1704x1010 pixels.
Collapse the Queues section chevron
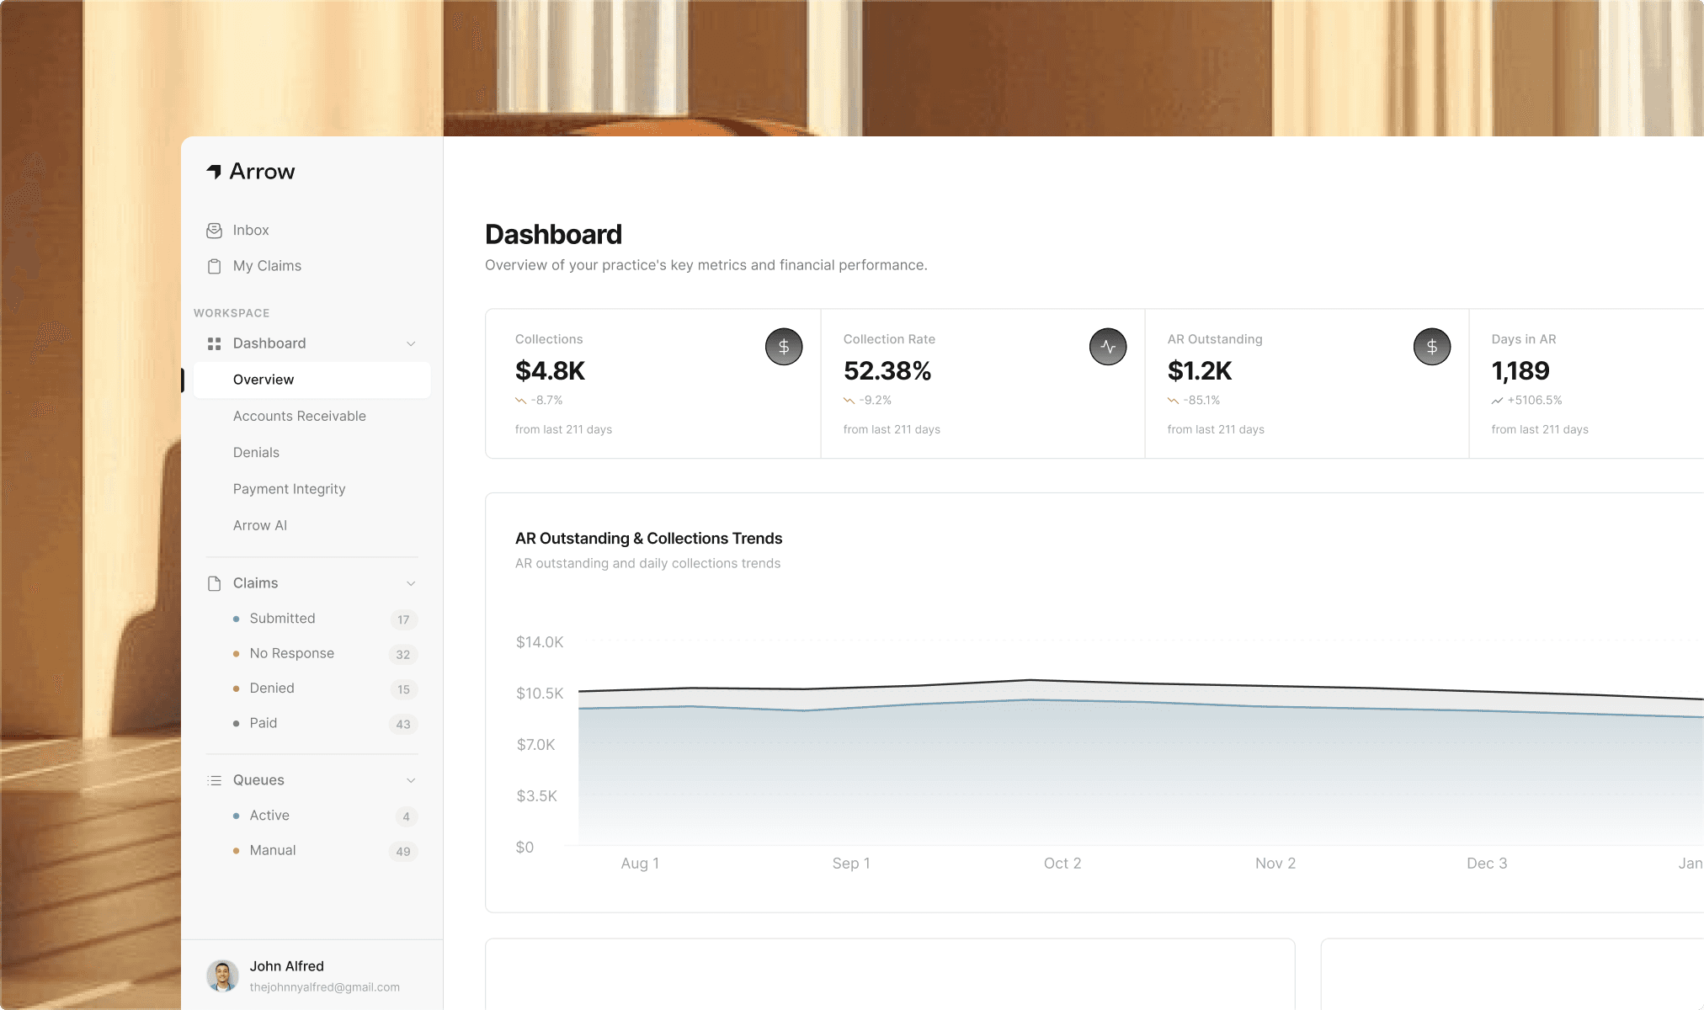coord(411,780)
